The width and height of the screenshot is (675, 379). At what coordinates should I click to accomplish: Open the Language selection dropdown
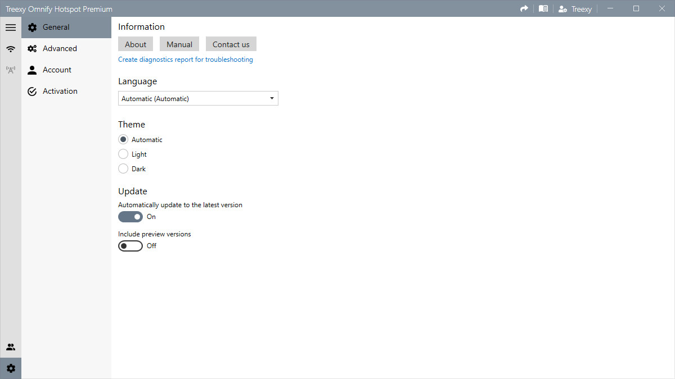[x=198, y=98]
